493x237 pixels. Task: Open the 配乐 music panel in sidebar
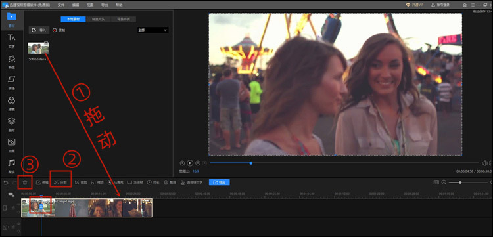pos(12,166)
